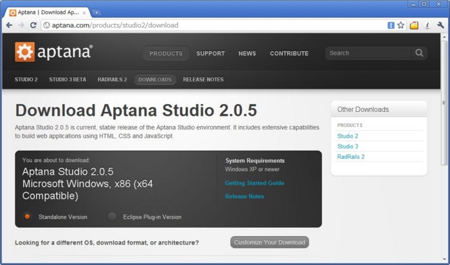Click the search magnifier icon
The image size is (450, 265).
pos(419,53)
